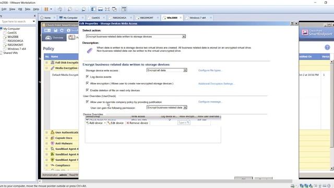Switch to the CentOS tab
This screenshot has width=334, height=188.
pyautogui.click(x=96, y=18)
